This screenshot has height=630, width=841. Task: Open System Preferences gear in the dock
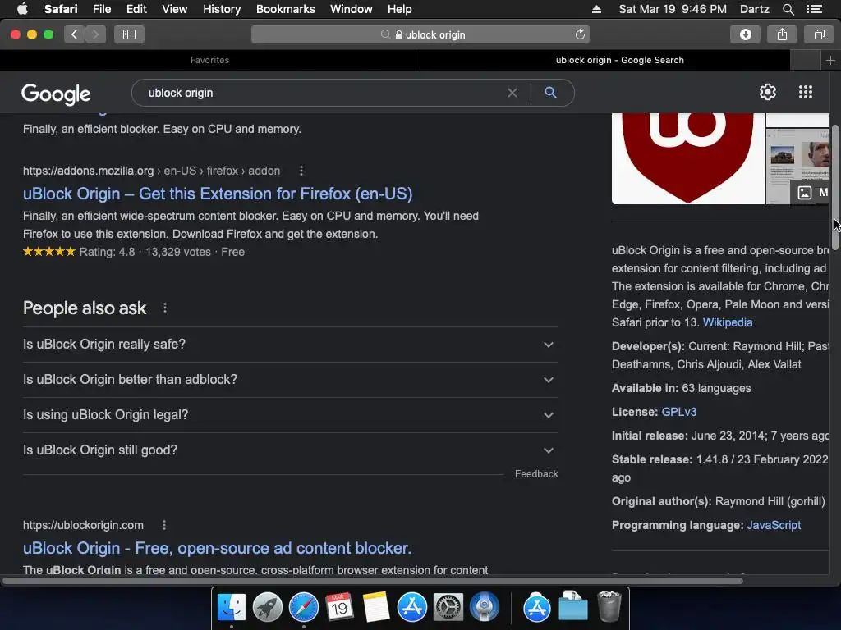point(448,608)
